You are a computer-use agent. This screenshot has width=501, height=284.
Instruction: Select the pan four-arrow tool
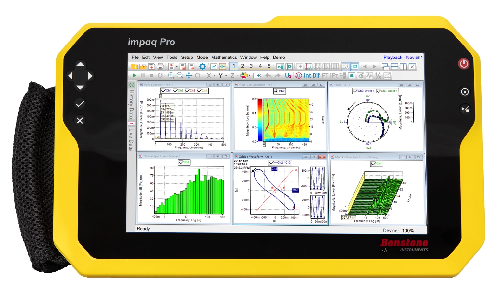click(189, 75)
